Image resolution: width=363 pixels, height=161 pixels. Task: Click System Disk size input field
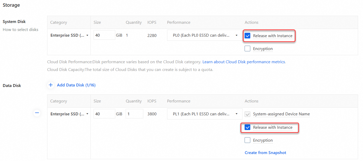coord(104,35)
